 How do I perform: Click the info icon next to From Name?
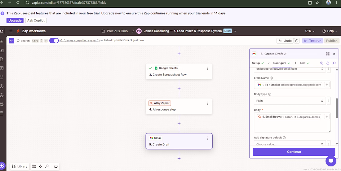coord(271,78)
